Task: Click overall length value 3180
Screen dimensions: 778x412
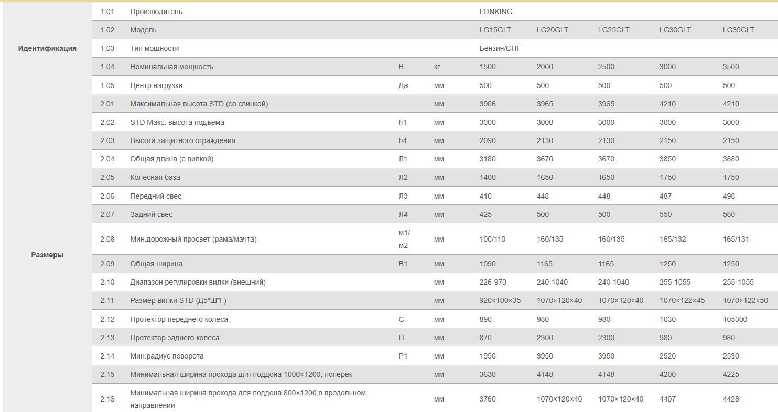Action: [488, 159]
